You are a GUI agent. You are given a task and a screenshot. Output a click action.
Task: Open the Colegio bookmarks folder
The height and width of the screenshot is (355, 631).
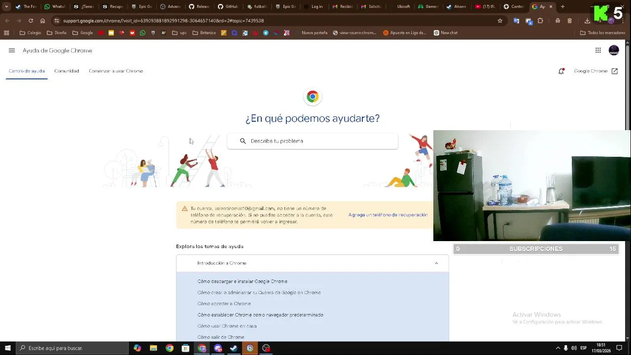pyautogui.click(x=31, y=33)
